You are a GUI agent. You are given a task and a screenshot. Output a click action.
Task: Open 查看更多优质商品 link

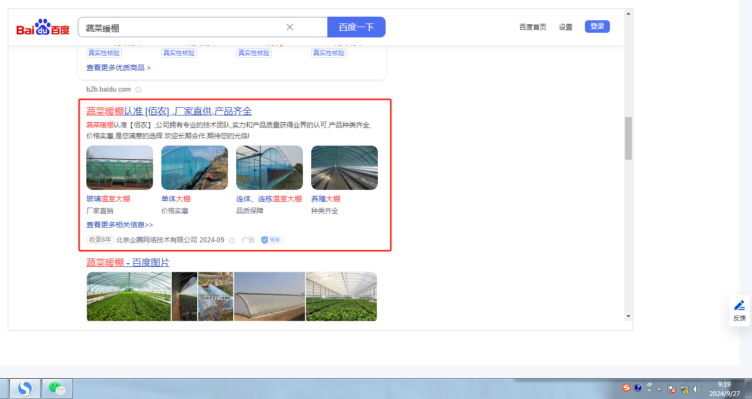(x=119, y=68)
